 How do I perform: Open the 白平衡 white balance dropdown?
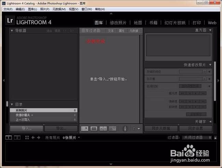coord(193,79)
